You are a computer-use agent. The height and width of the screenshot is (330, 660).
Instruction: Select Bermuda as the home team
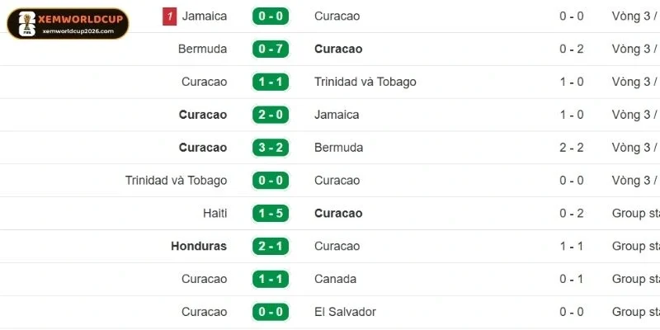click(x=202, y=49)
